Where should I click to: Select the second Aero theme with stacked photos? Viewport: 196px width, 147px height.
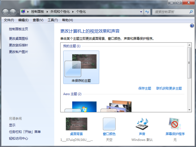(x=116, y=106)
